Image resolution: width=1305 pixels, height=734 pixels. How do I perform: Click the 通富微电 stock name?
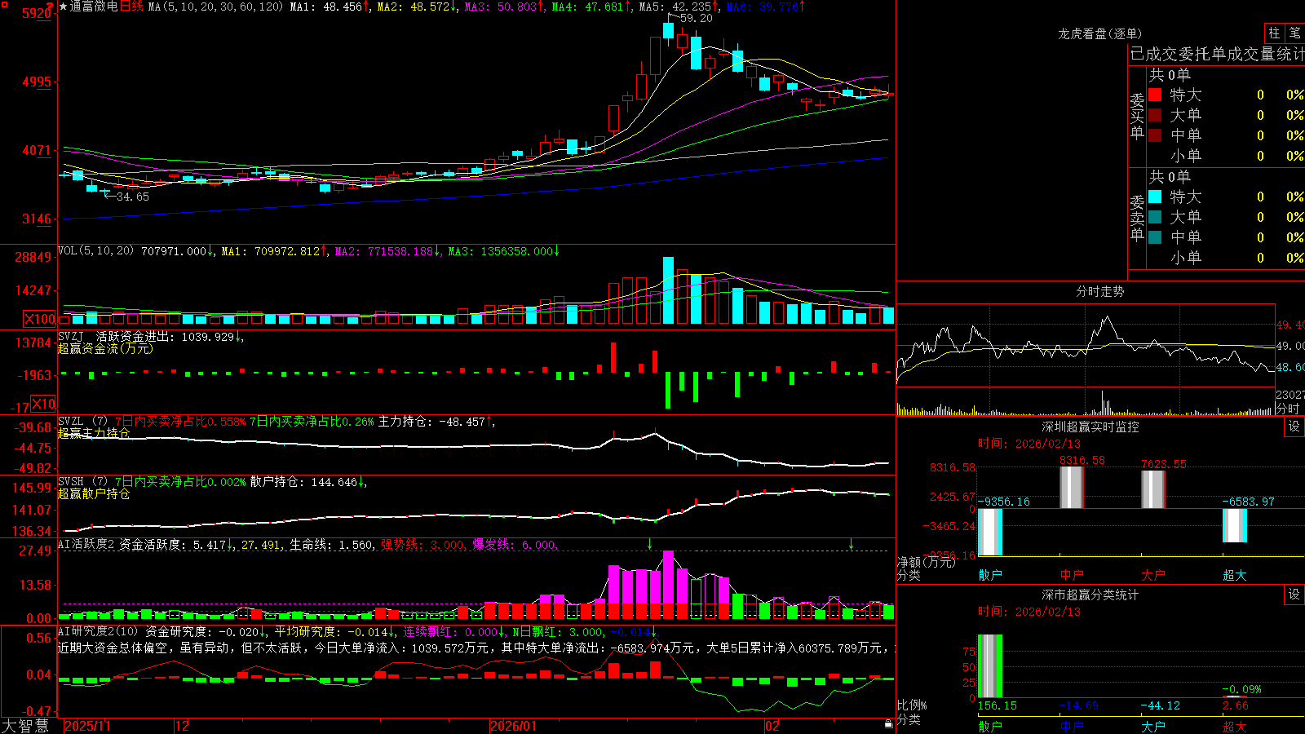(x=94, y=7)
